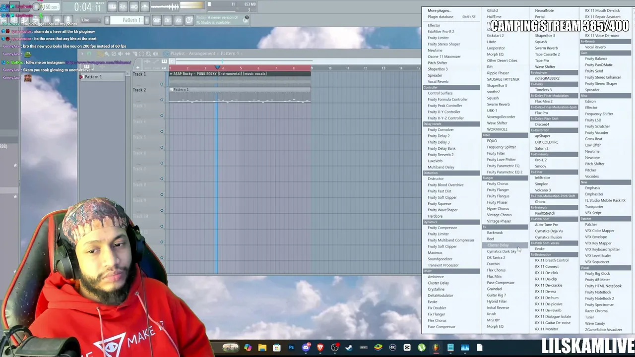Open Microsoft Store from the taskbar

(x=277, y=348)
